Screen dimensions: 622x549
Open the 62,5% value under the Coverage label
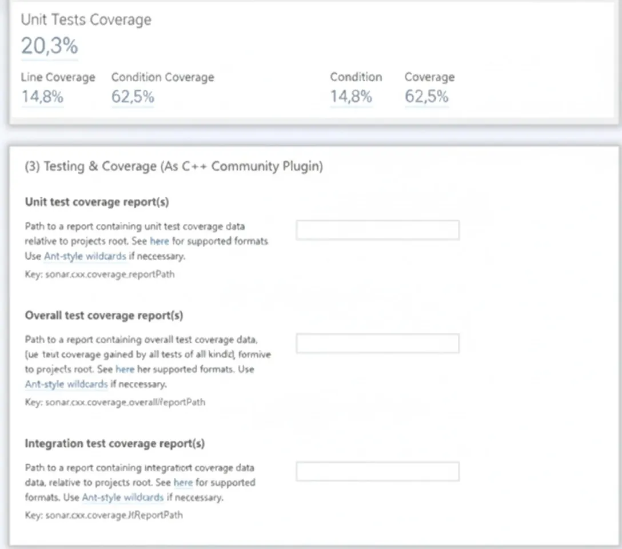click(427, 97)
